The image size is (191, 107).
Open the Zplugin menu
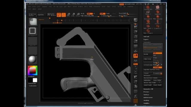tap(34, 9)
